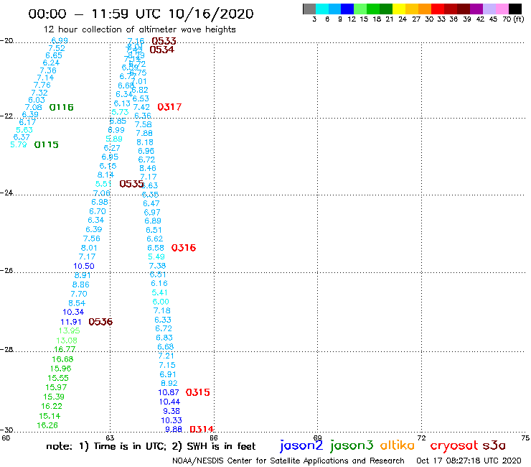Click the red time stamp '0315'
Screen dimensions: 531x467
(x=198, y=392)
